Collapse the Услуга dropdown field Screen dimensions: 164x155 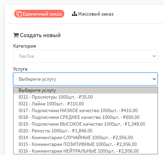click(x=85, y=79)
